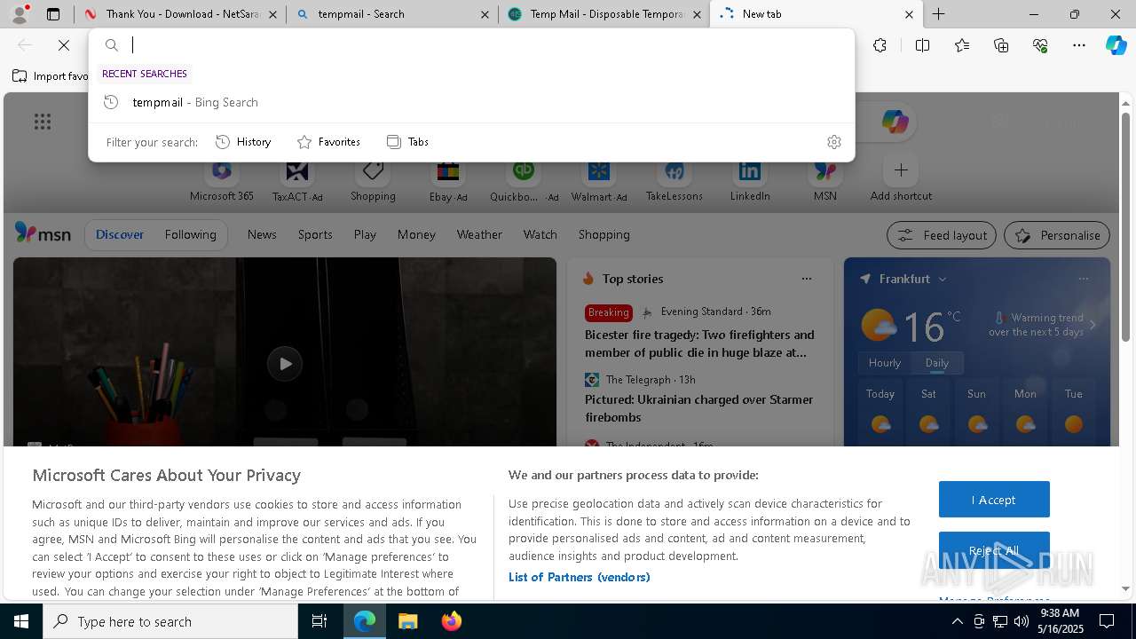The height and width of the screenshot is (639, 1136).
Task: Open the Favorites star toolbar icon
Action: pyautogui.click(x=962, y=45)
